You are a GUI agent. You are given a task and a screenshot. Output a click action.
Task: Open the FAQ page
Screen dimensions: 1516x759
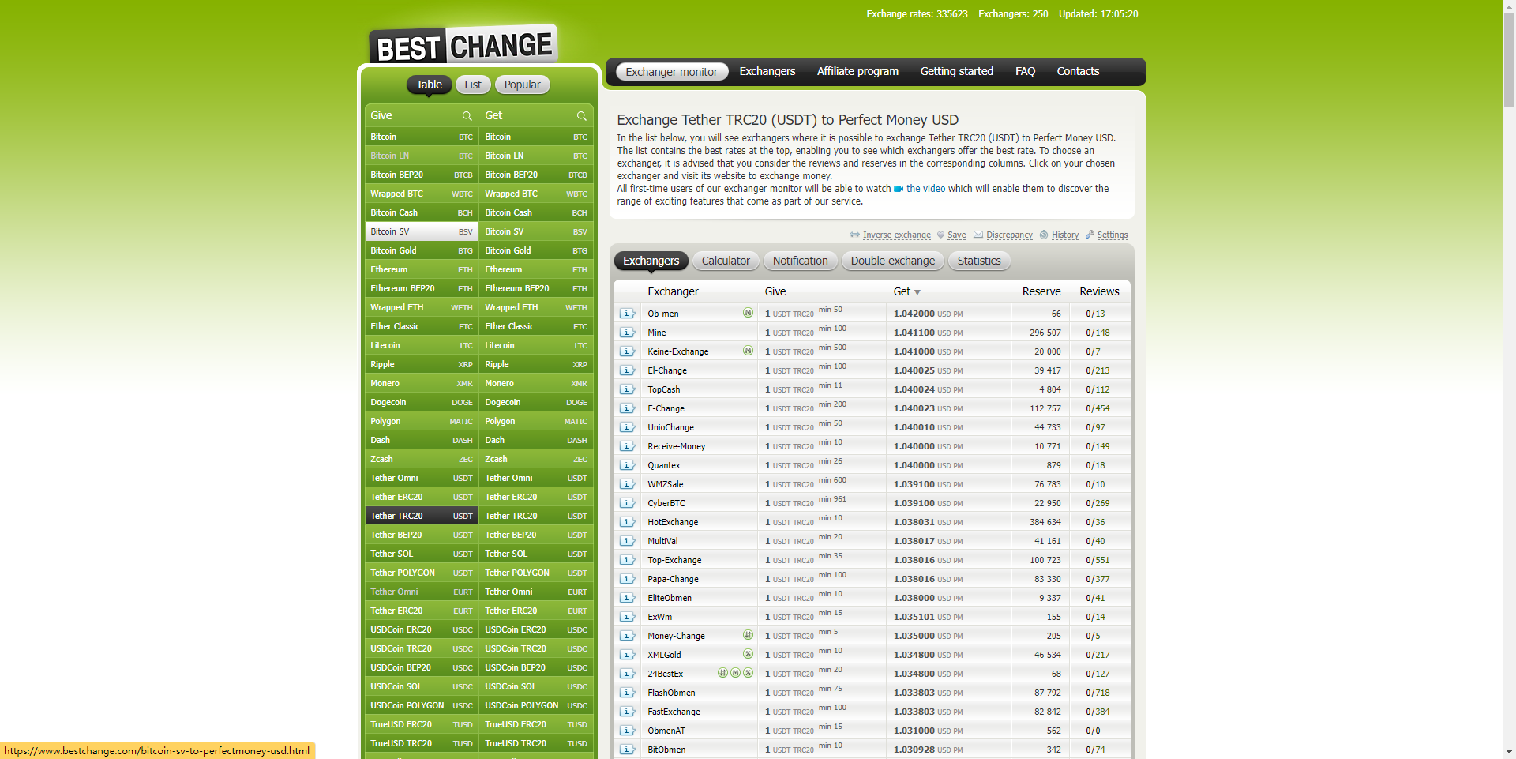[1025, 71]
